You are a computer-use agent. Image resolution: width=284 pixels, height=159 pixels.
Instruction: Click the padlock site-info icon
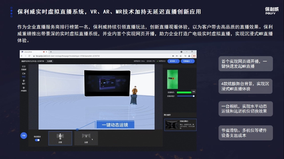(x=34, y=56)
